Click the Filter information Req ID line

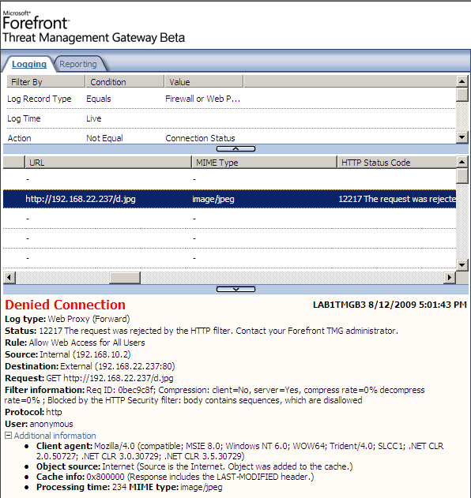pos(215,395)
